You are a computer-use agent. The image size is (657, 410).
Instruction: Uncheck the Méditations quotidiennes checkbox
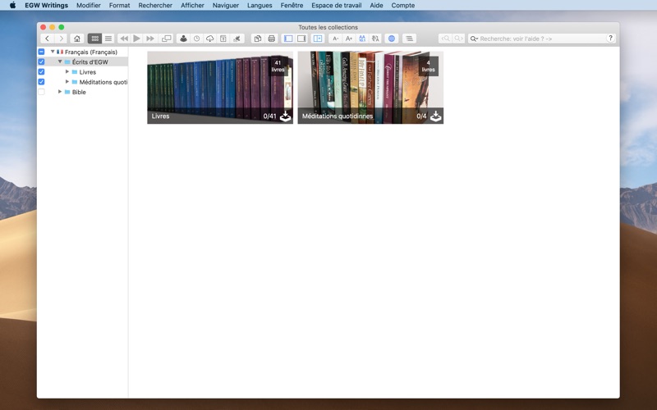point(41,82)
